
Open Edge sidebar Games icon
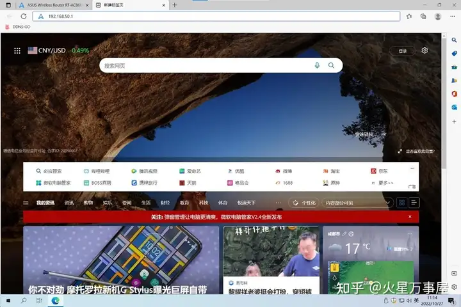(454, 80)
